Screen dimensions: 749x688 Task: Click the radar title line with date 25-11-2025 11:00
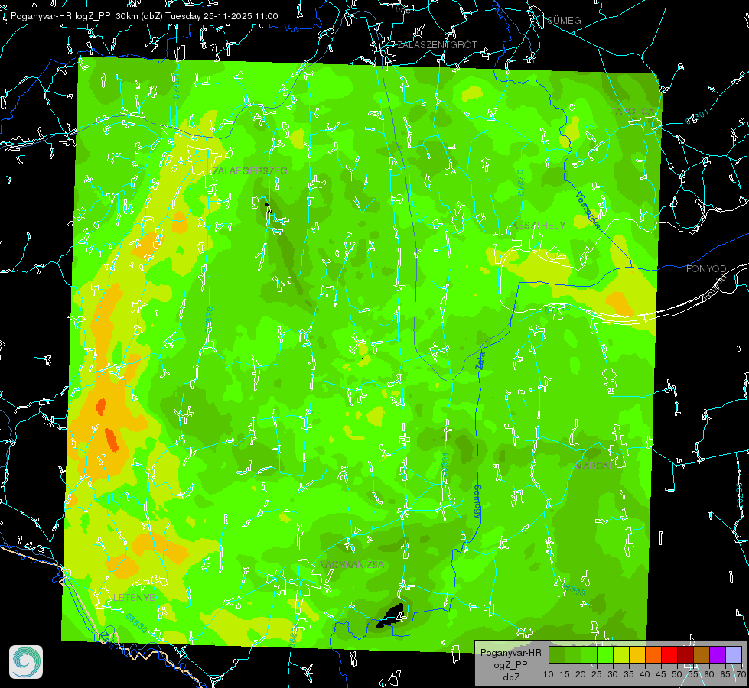tap(145, 16)
